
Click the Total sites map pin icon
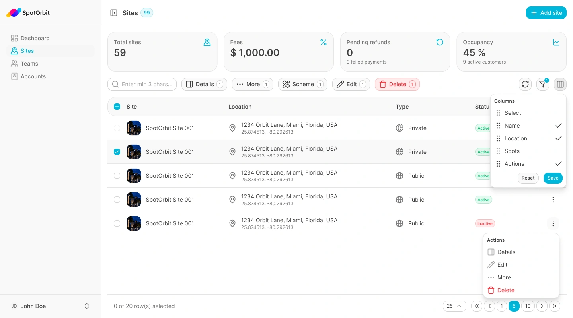207,42
